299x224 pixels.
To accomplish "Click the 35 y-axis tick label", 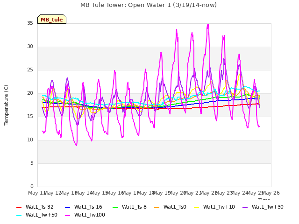I will pyautogui.click(x=30, y=23).
